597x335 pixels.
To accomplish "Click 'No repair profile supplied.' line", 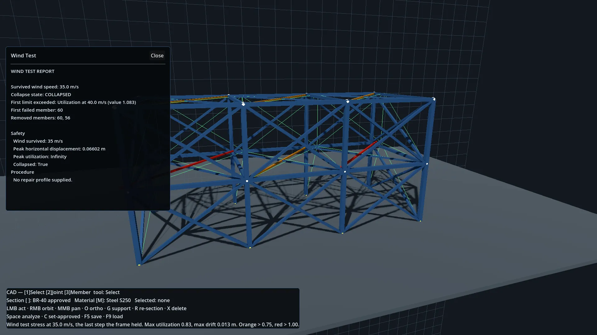I will pyautogui.click(x=43, y=180).
